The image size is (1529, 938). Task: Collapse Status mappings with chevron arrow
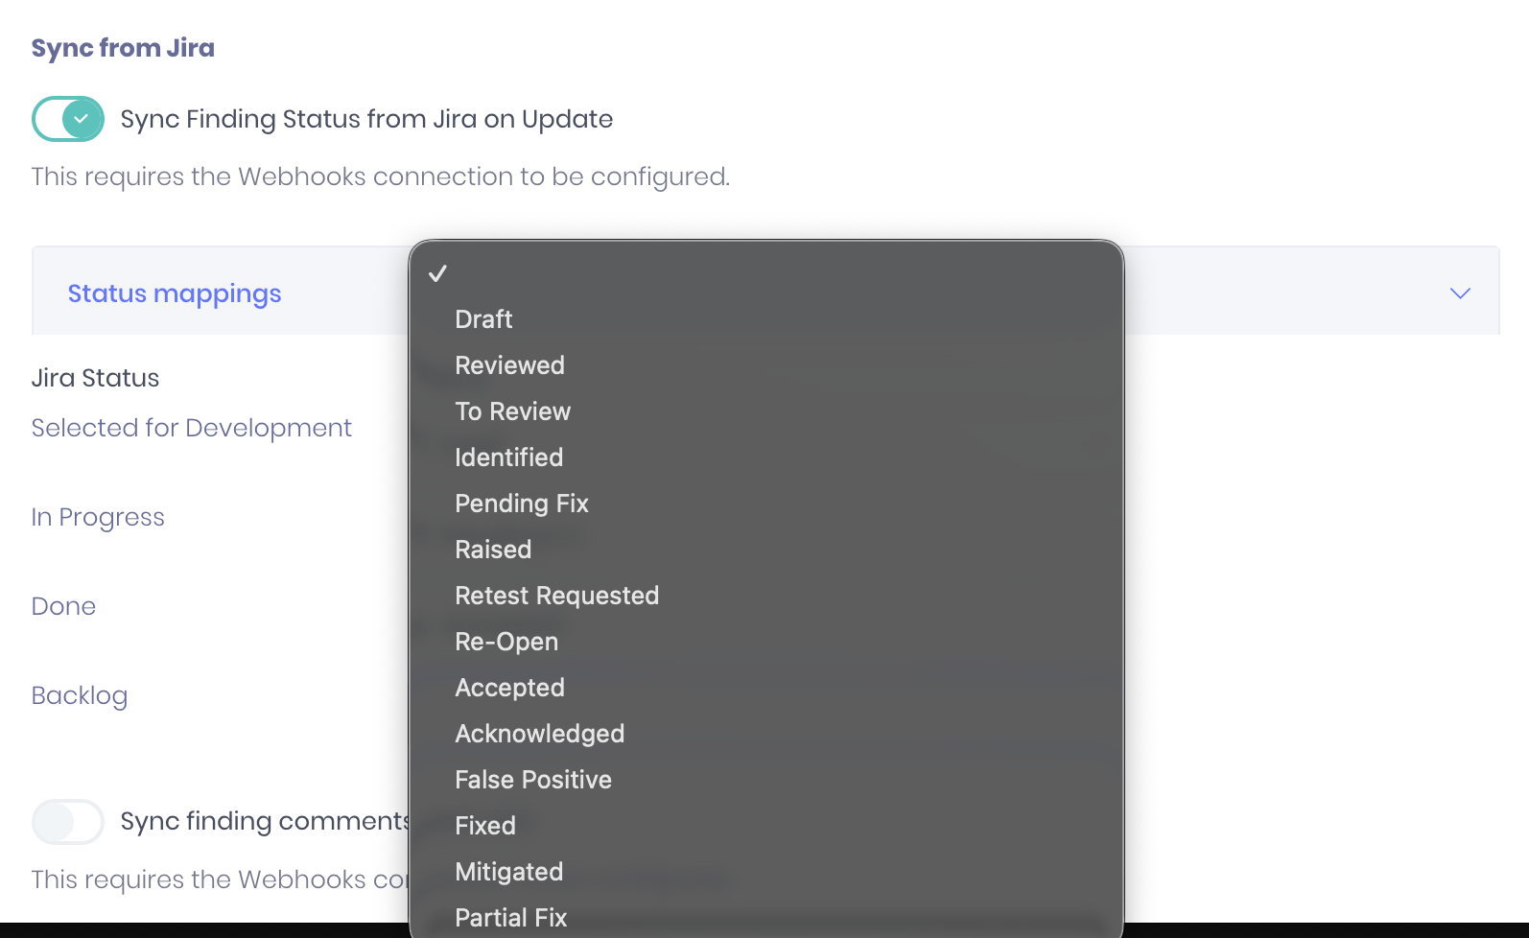(1460, 293)
